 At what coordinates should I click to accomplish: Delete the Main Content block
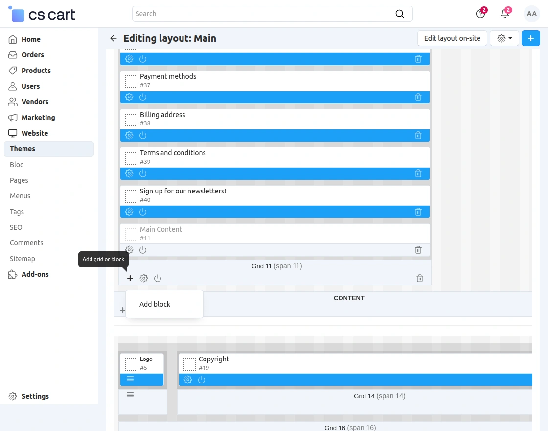point(418,249)
